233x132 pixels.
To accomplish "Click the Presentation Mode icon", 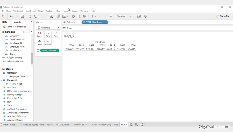I will (145, 16).
